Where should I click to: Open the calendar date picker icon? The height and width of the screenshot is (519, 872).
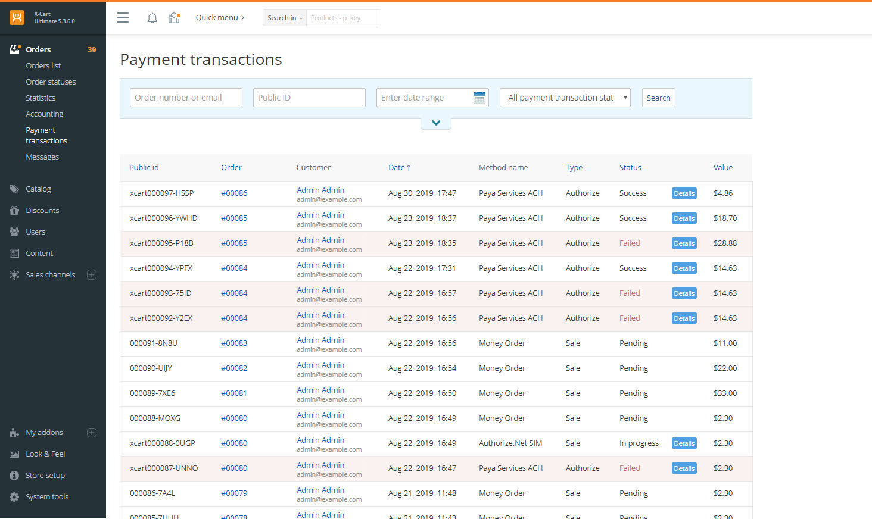(x=479, y=98)
